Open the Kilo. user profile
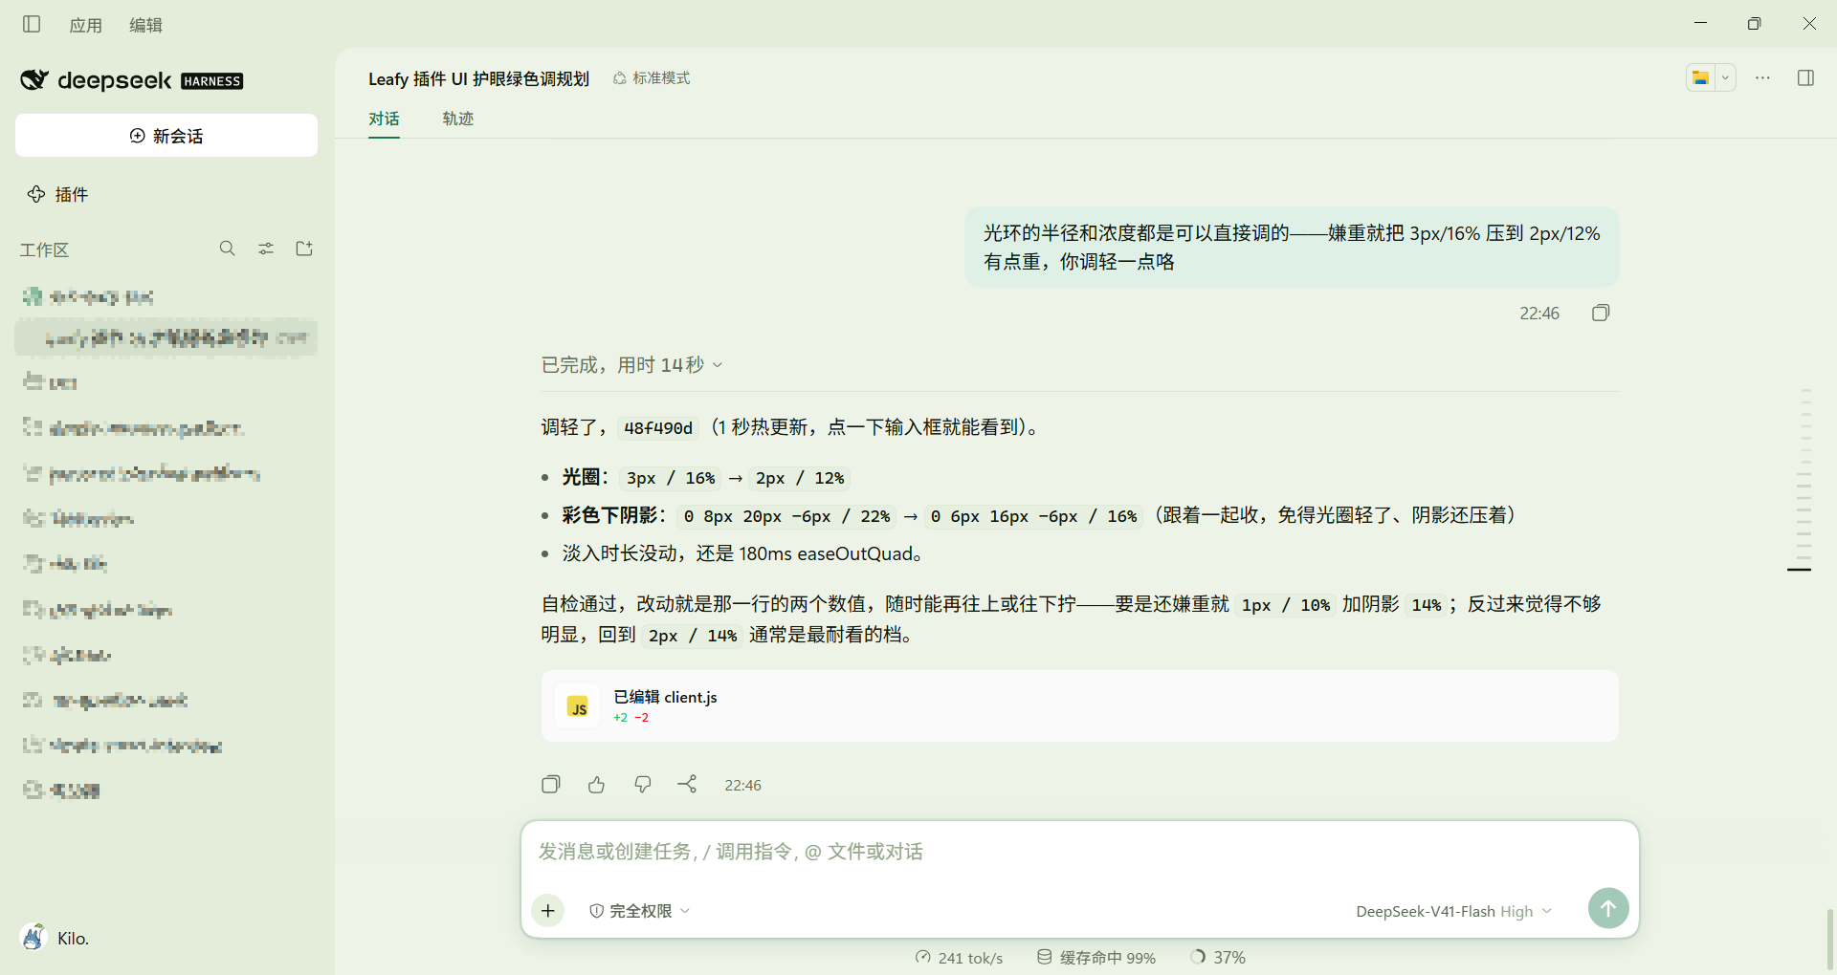Screen dimensions: 1837x975 tap(55, 938)
